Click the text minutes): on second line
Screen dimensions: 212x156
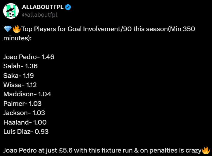pyautogui.click(x=17, y=38)
